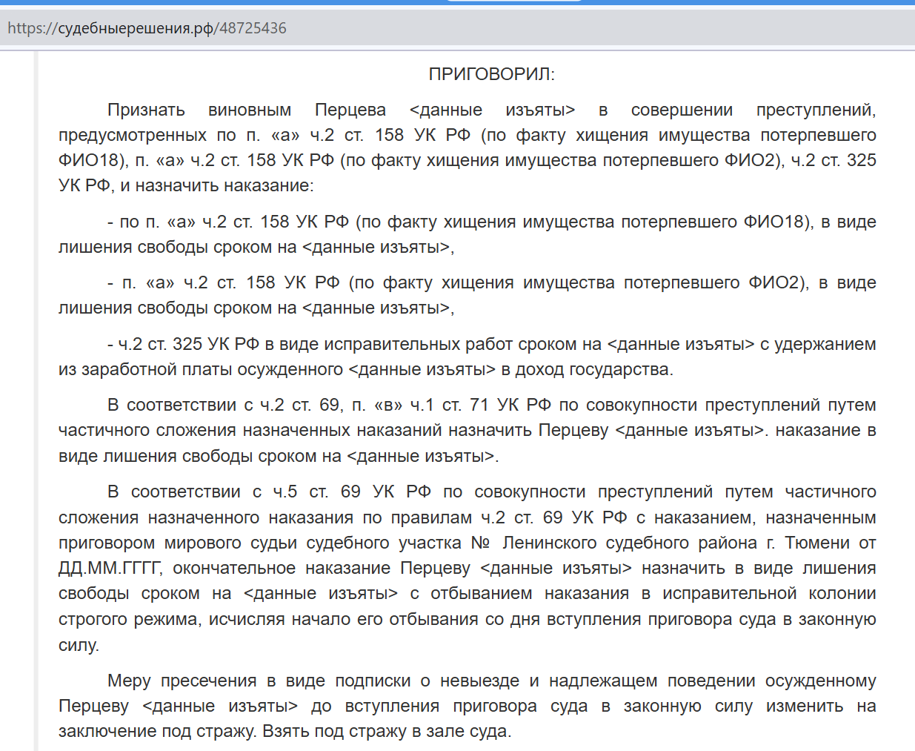
Task: Click the word "силу." ending the paragraph
Action: pyautogui.click(x=79, y=645)
